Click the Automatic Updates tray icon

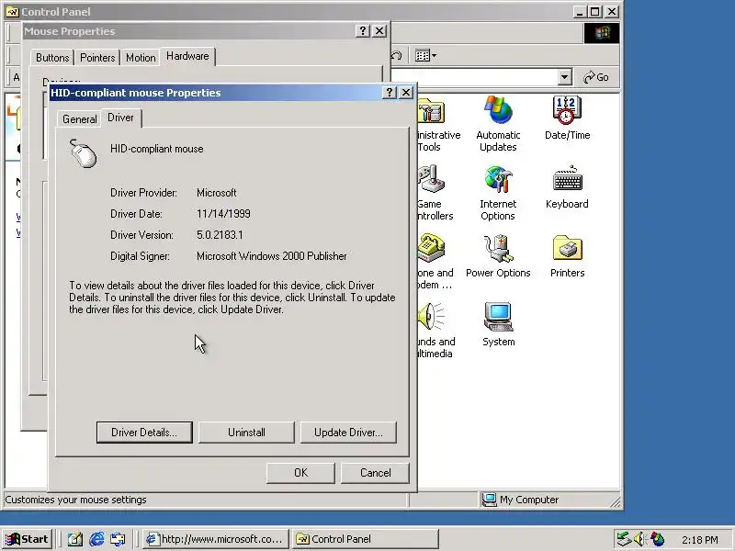tap(657, 539)
